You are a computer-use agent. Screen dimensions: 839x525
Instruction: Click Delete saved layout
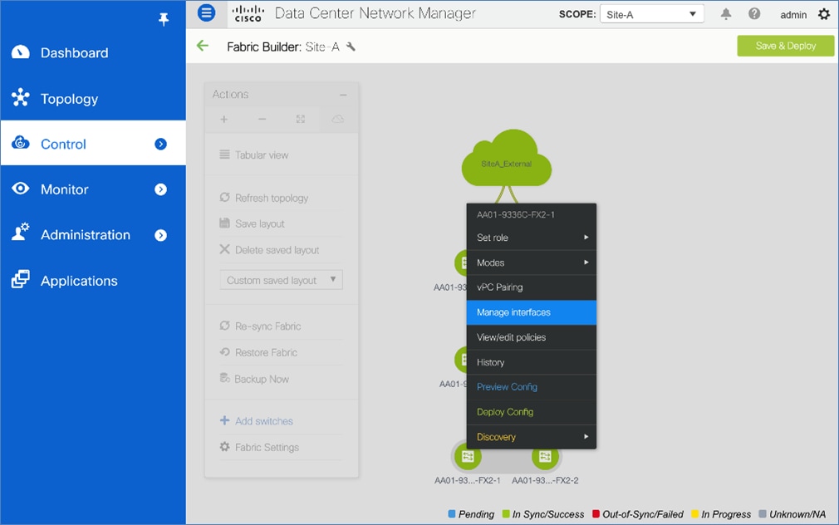coord(269,250)
